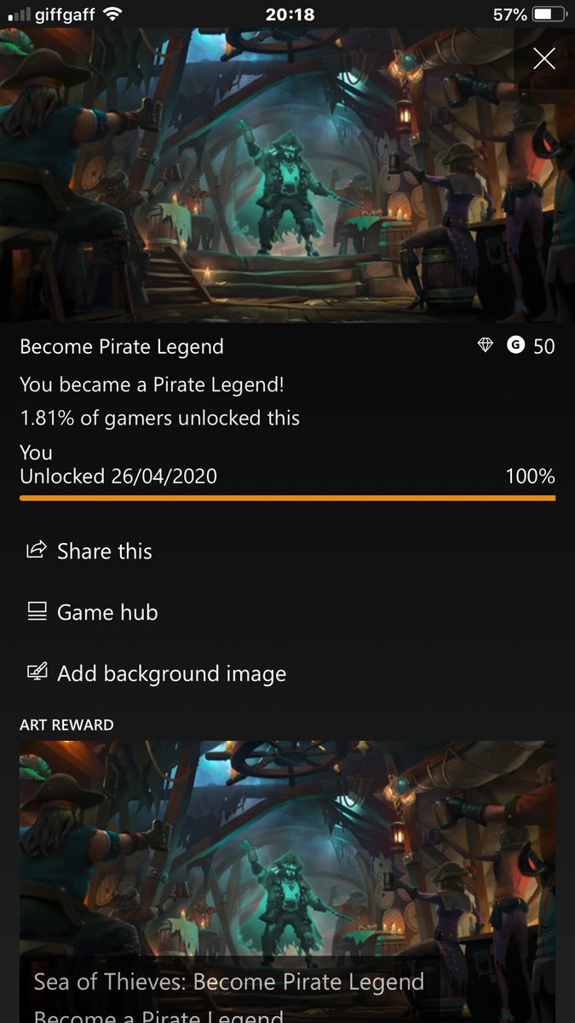The image size is (575, 1023).
Task: Tap the Wi-Fi icon in status bar
Action: click(111, 14)
